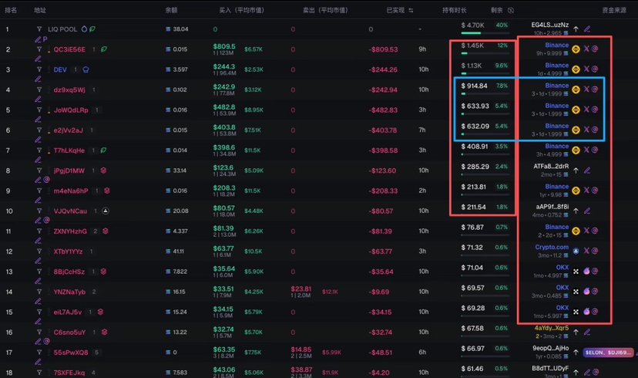
Task: Click the filter funnel icon in DEV row
Action: [x=39, y=69]
